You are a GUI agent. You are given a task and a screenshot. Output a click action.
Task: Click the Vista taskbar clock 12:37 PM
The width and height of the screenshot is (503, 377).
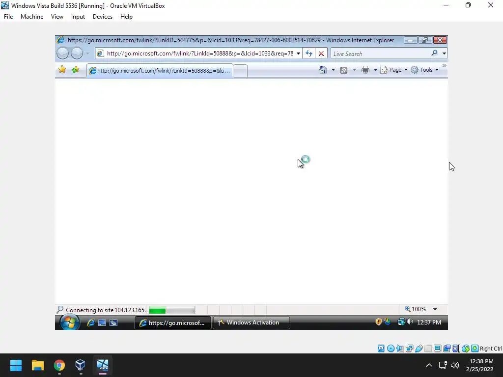pos(429,322)
